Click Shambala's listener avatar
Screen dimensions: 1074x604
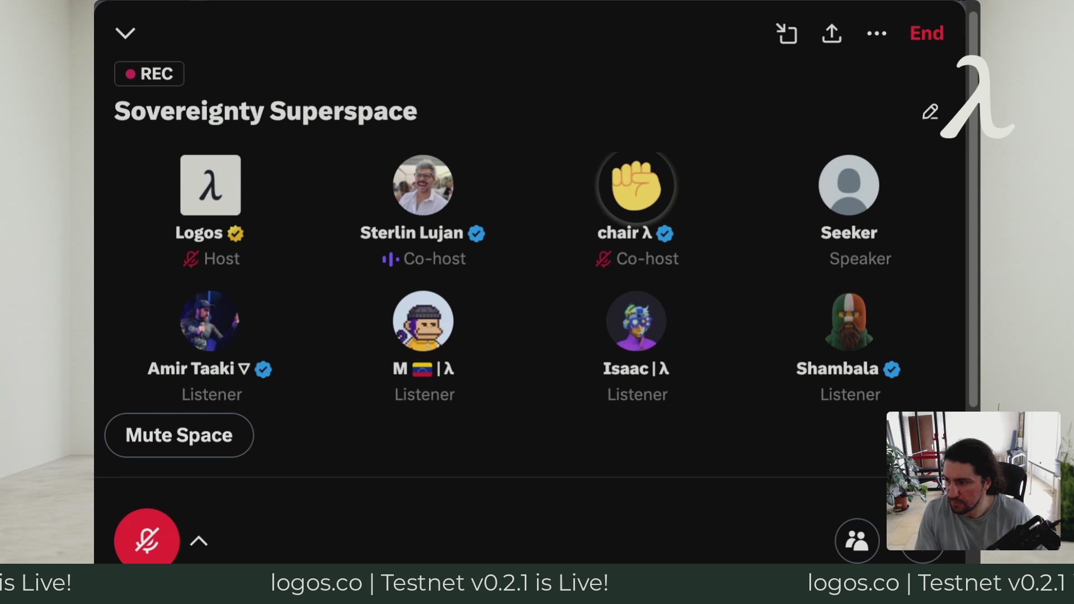pos(849,321)
